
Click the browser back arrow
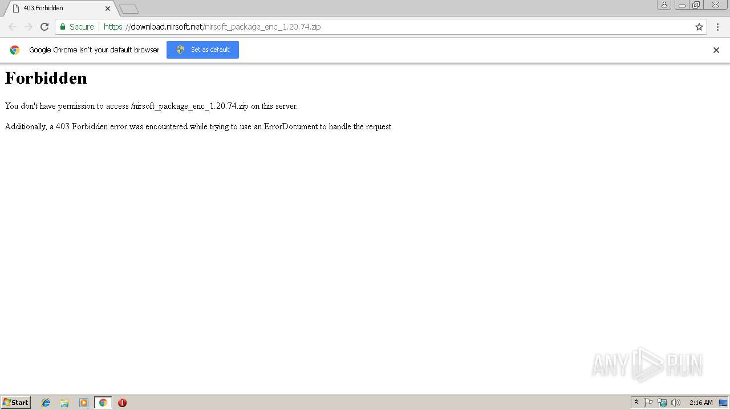point(13,27)
